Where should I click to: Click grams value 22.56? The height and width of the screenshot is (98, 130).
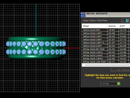coord(112,59)
